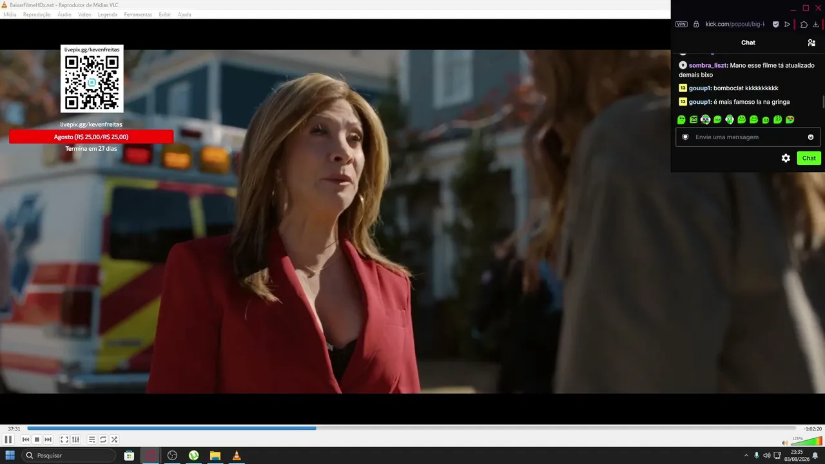Select the sixth green emote

tap(742, 120)
